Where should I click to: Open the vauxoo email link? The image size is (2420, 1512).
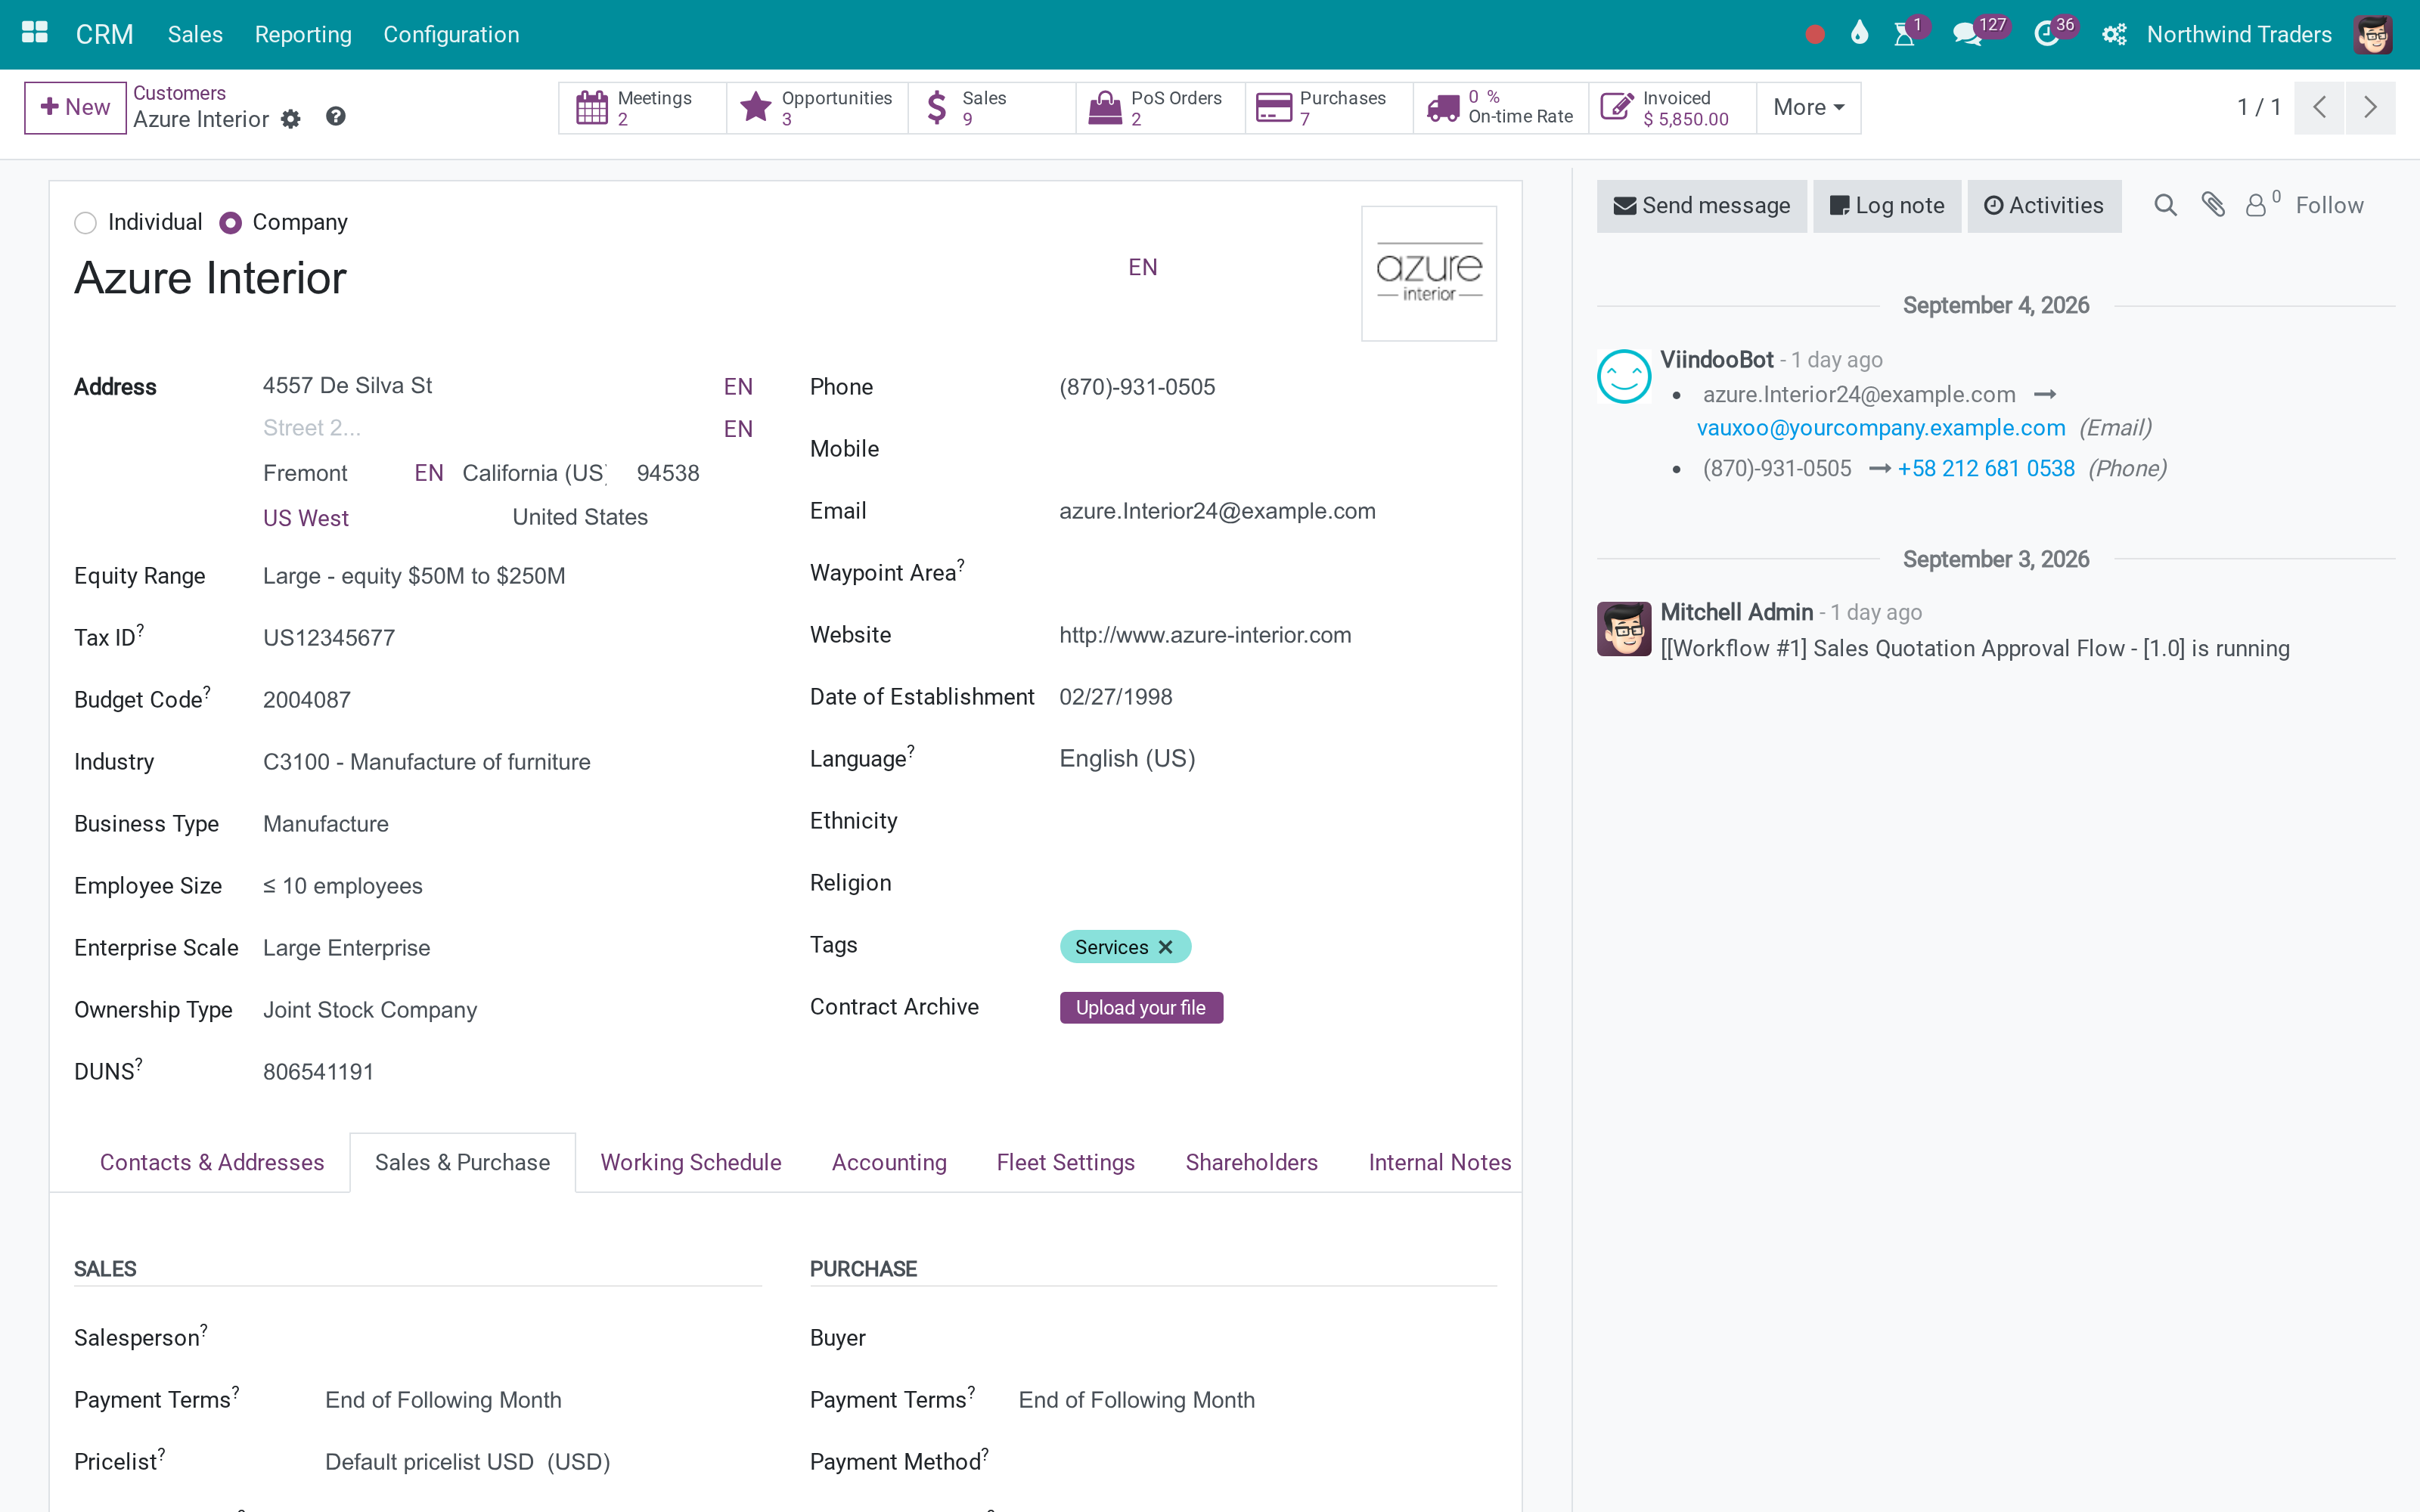tap(1881, 428)
